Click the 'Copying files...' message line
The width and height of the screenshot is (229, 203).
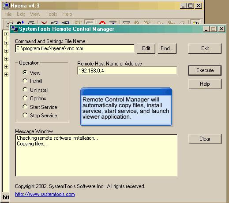coord(32,144)
